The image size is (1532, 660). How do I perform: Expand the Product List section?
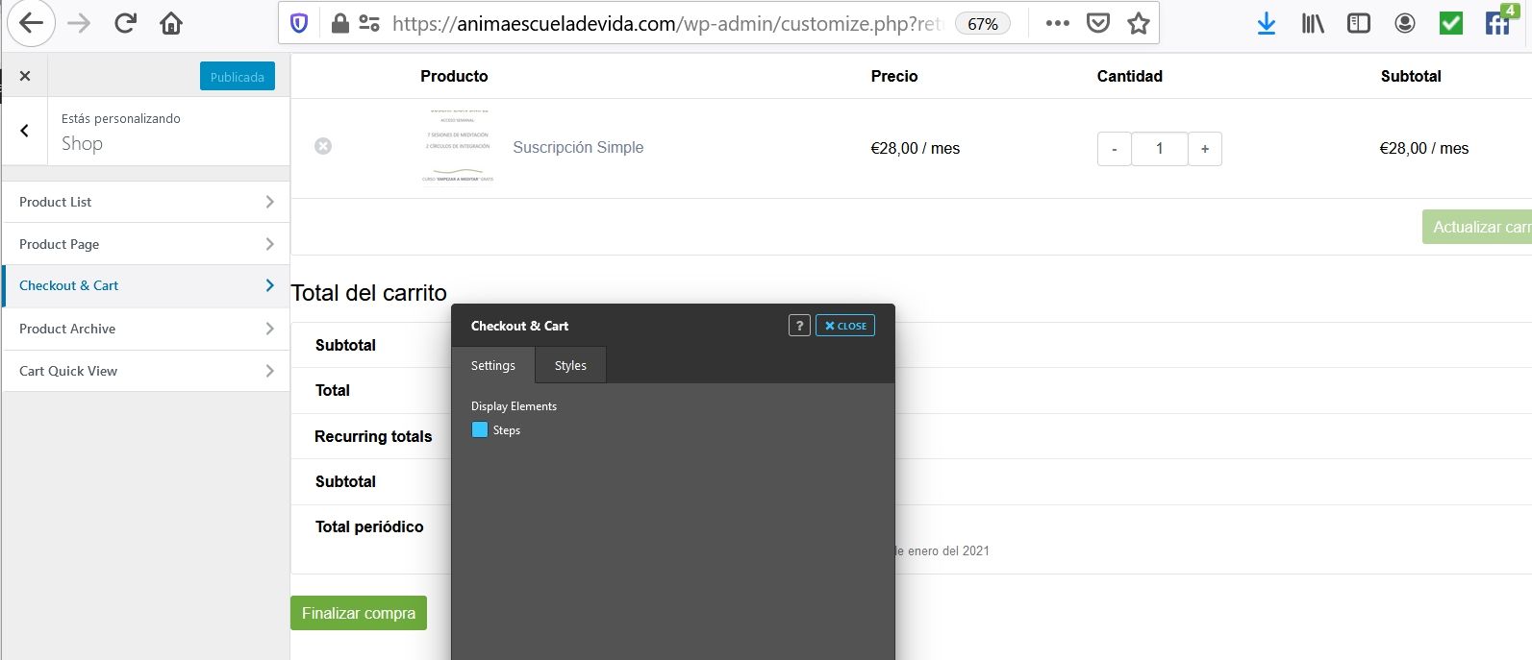146,202
